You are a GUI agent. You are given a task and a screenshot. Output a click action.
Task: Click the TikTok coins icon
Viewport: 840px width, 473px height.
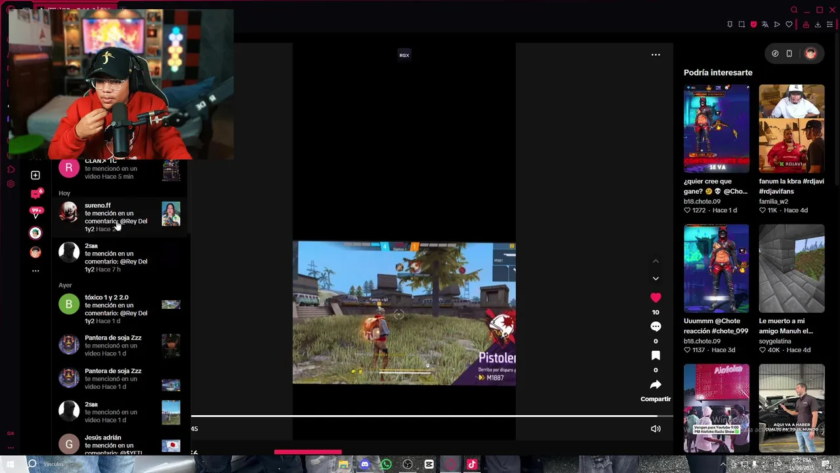click(x=775, y=54)
